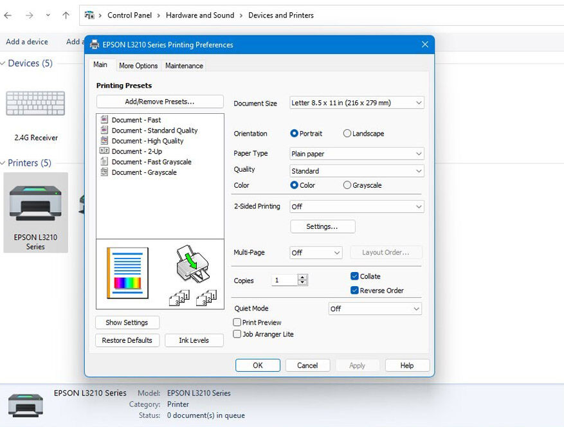Image resolution: width=564 pixels, height=427 pixels.
Task: Open the Multi-Page dropdown
Action: [316, 253]
